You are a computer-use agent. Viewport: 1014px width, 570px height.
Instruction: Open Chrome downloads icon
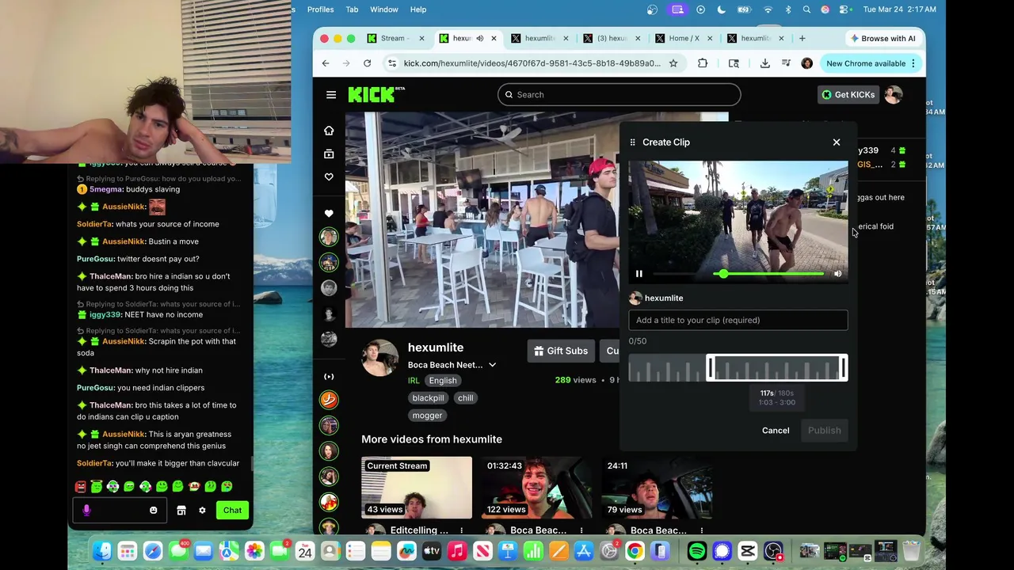764,63
